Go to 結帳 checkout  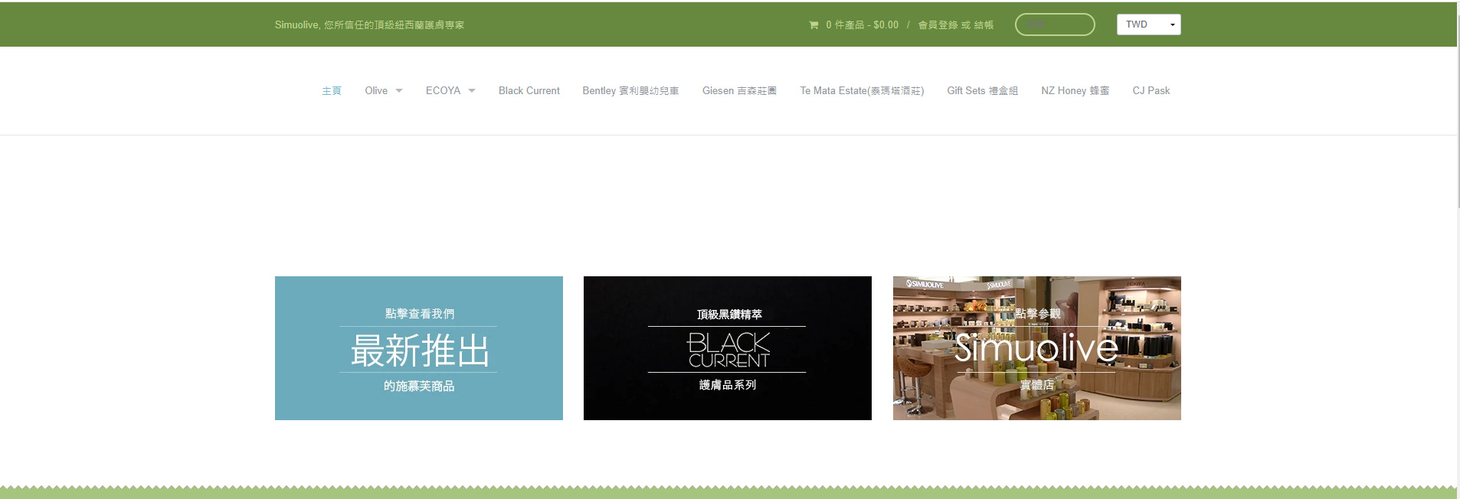pos(984,25)
